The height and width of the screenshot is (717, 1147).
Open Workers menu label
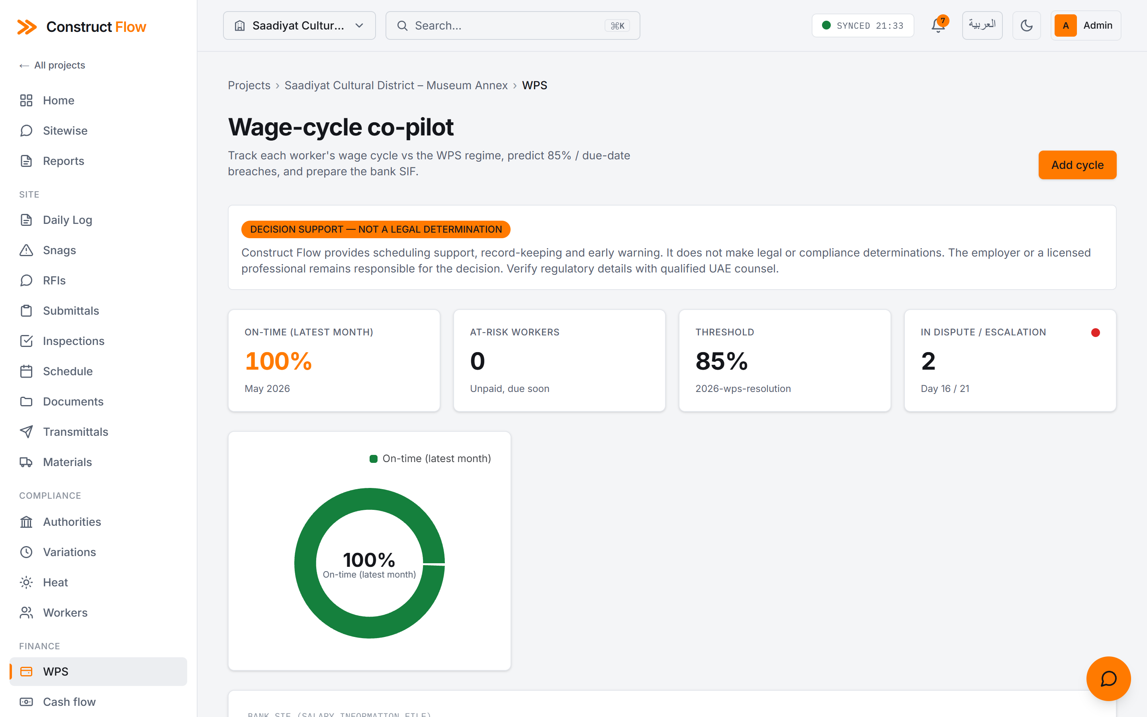pyautogui.click(x=65, y=613)
